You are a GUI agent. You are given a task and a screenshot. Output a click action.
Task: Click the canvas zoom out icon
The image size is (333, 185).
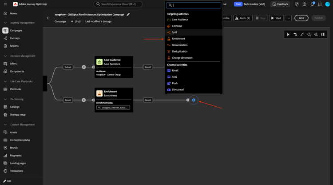(309, 34)
